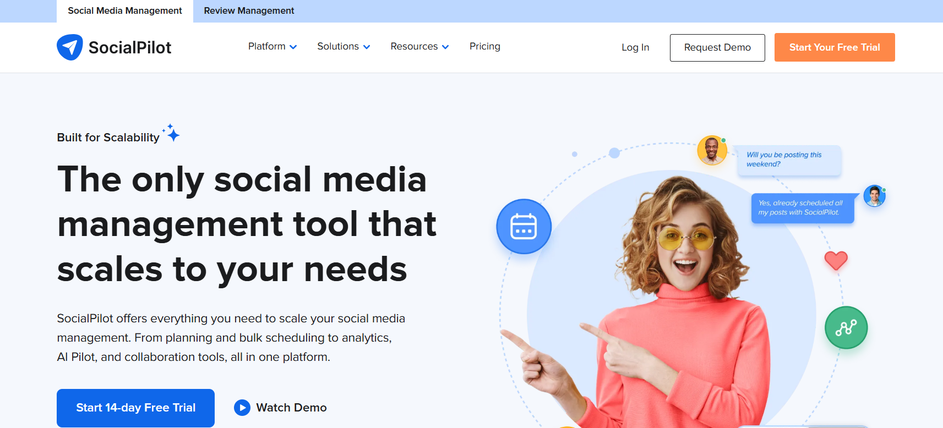This screenshot has height=428, width=943.
Task: Click the blue calendar scheduling icon
Action: tap(524, 227)
